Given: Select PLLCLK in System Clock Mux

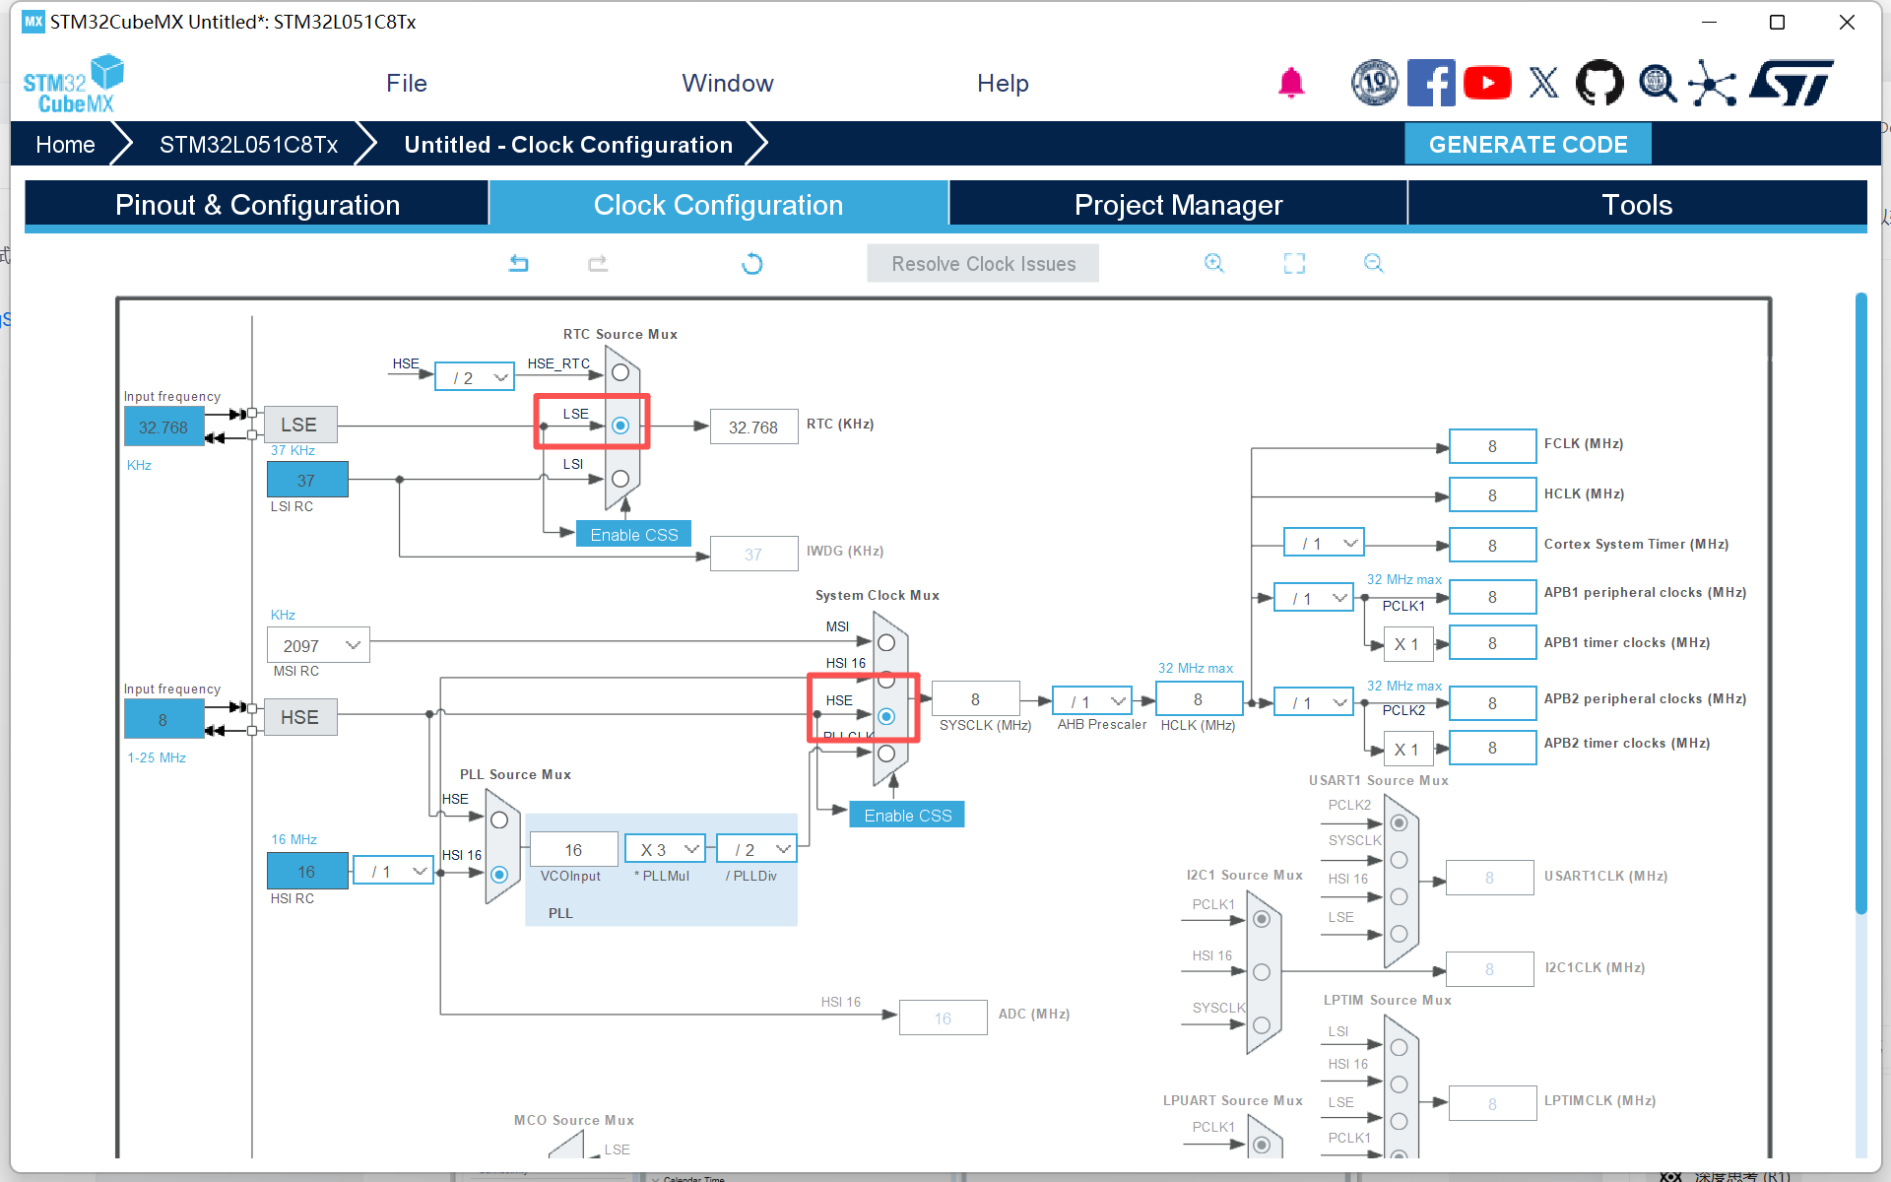Looking at the screenshot, I should 886,754.
